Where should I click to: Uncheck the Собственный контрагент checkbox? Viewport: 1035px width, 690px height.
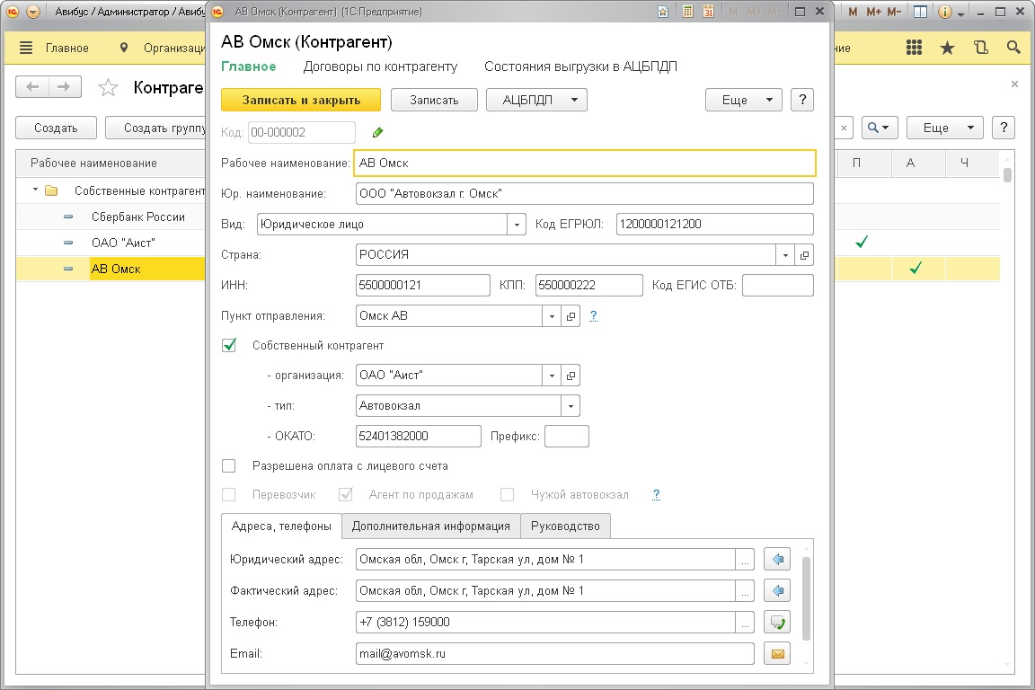(x=229, y=345)
